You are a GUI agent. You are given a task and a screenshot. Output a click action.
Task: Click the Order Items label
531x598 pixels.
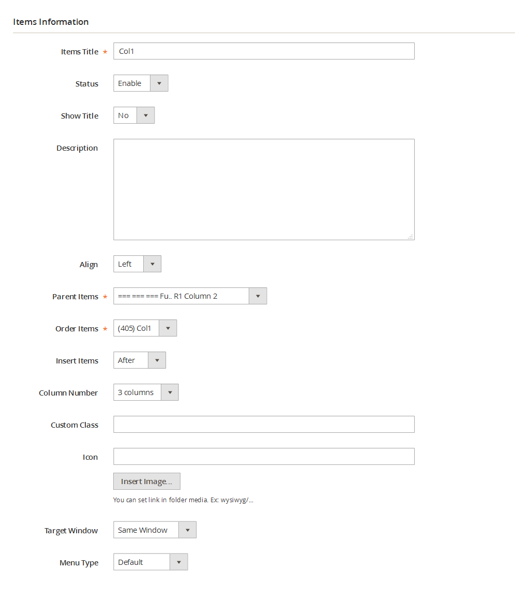coord(77,328)
